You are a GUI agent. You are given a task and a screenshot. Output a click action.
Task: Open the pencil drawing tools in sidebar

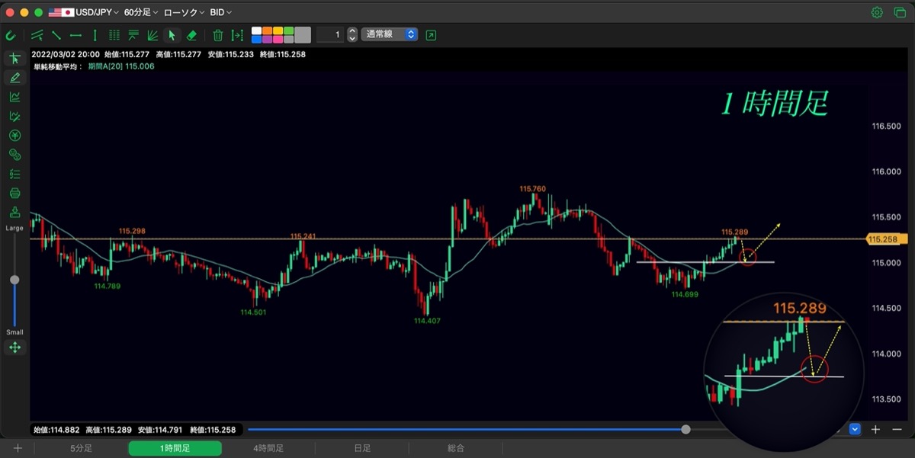pyautogui.click(x=14, y=77)
